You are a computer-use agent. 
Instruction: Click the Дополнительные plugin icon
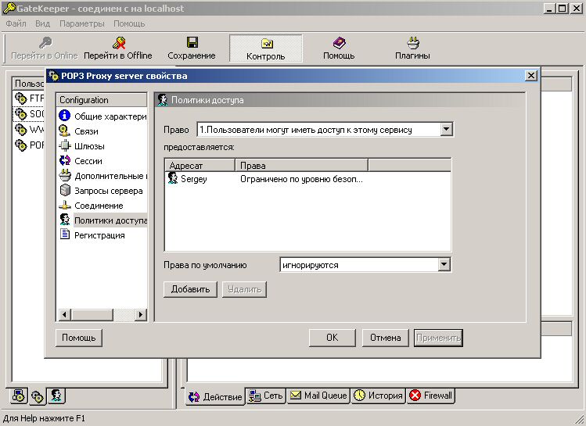click(x=65, y=175)
